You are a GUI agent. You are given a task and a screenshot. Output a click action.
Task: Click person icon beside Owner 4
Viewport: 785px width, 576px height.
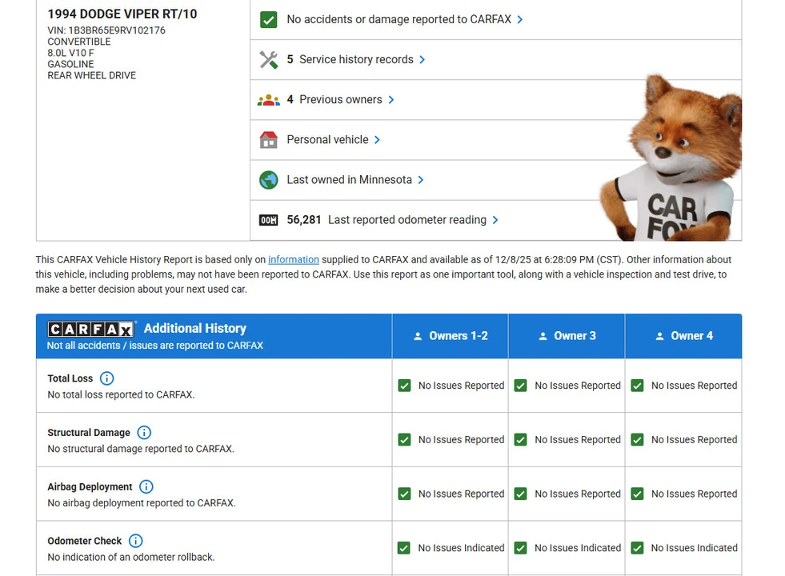click(x=660, y=336)
